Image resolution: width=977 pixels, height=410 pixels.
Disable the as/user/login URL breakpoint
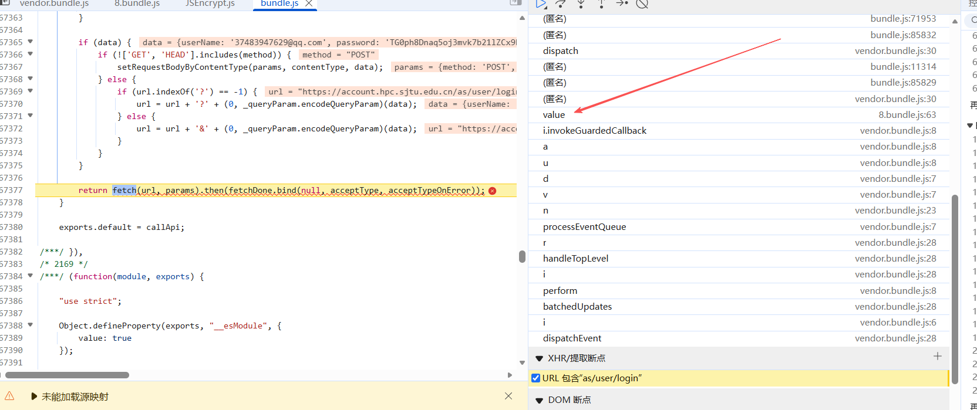pyautogui.click(x=535, y=378)
